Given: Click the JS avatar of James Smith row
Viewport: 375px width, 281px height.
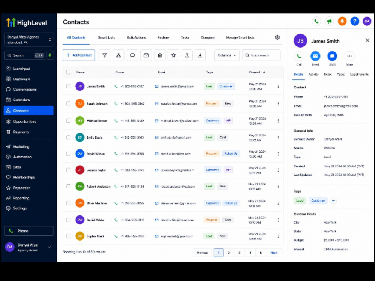Looking at the screenshot, I should pos(80,86).
